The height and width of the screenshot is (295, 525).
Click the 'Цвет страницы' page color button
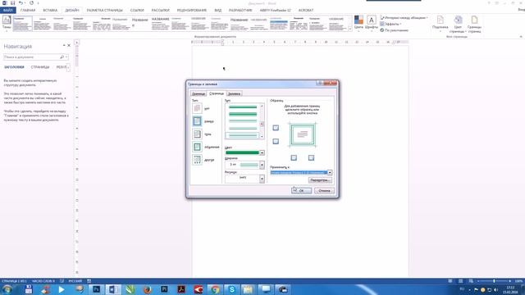(x=458, y=24)
